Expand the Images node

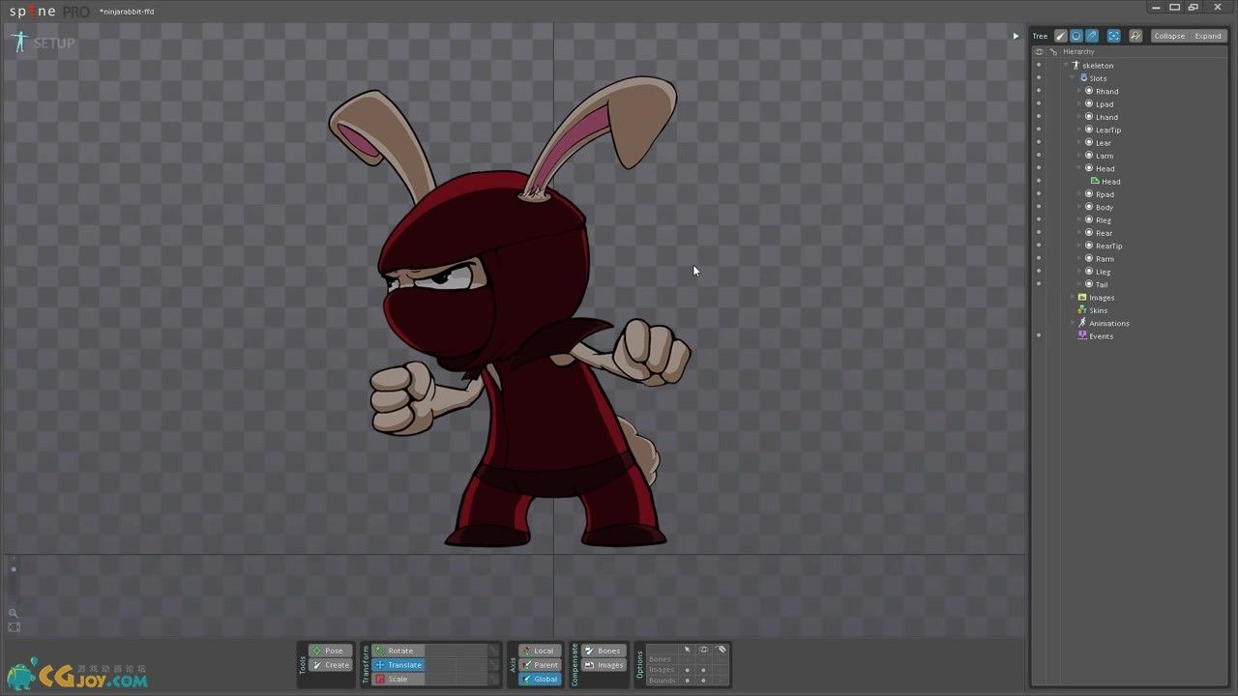pyautogui.click(x=1073, y=298)
